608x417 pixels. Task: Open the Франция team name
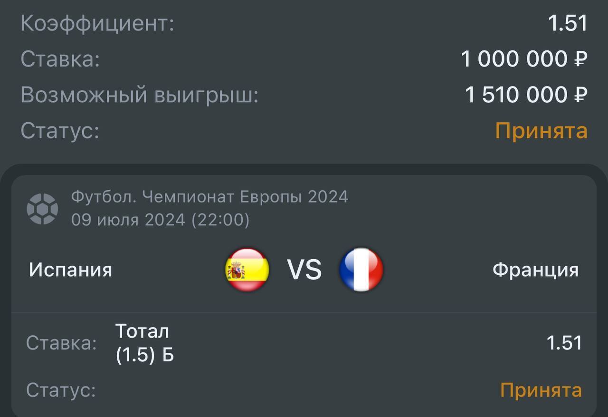[x=535, y=270]
